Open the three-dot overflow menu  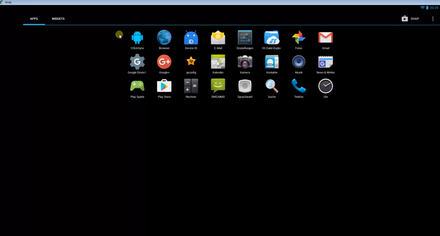[x=433, y=19]
